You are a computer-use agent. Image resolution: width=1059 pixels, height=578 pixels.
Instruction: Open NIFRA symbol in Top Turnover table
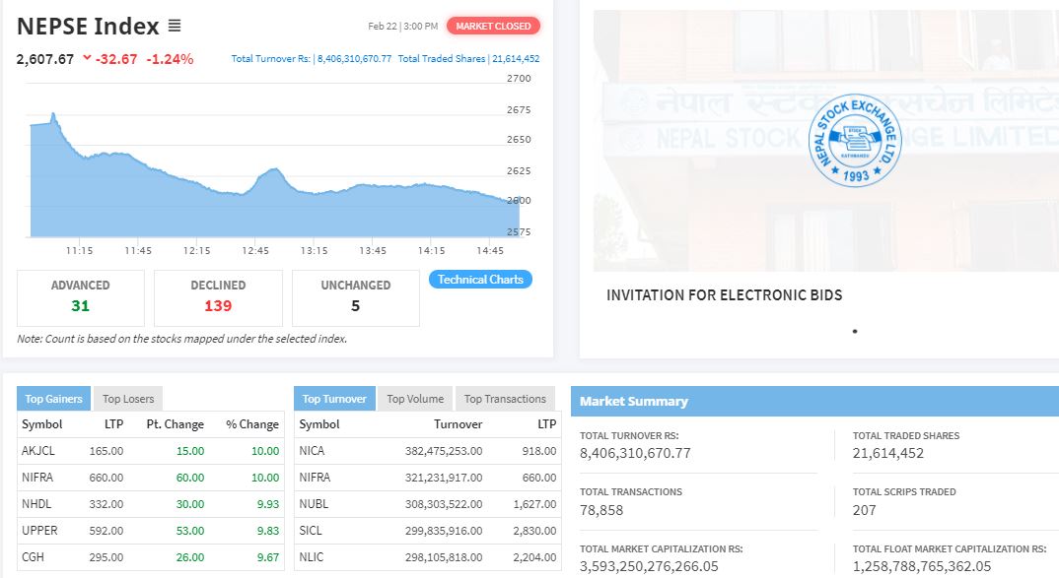click(315, 477)
